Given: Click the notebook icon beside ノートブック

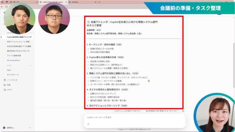Looking at the screenshot, I should (5, 80).
